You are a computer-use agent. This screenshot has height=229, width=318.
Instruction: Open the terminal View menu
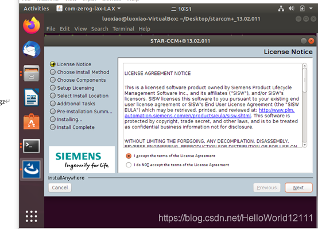pyautogui.click(x=80, y=29)
